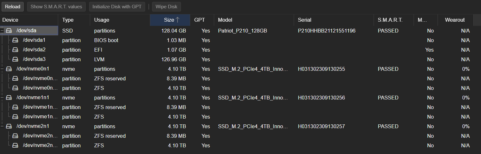481x154 pixels.
Task: Click the Wipe Disk button
Action: [166, 7]
